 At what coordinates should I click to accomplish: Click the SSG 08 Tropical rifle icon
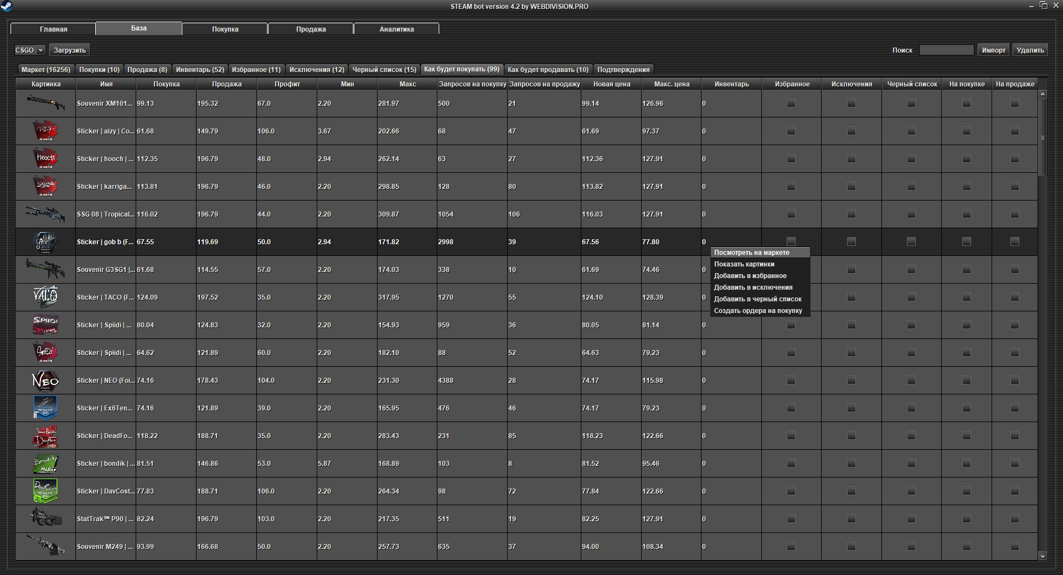[45, 214]
